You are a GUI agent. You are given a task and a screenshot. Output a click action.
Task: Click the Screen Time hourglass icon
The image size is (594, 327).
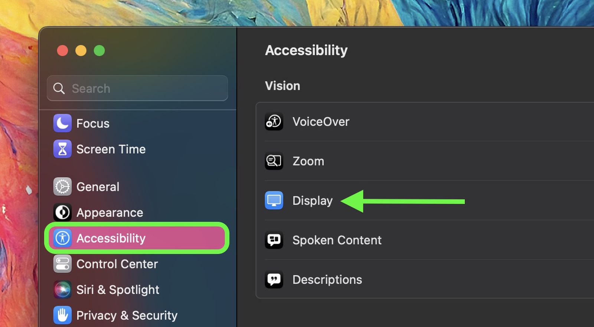pos(62,149)
